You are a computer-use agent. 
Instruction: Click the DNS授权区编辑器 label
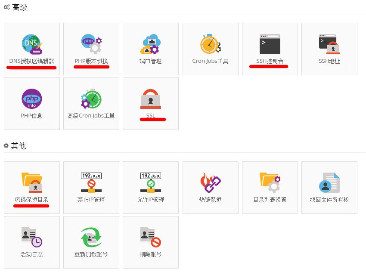32,61
